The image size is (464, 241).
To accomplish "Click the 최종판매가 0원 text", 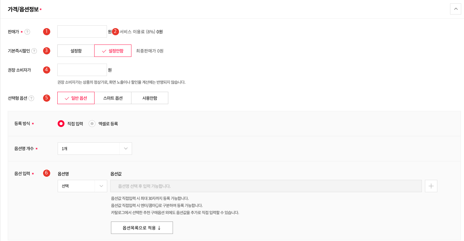I will (x=150, y=51).
